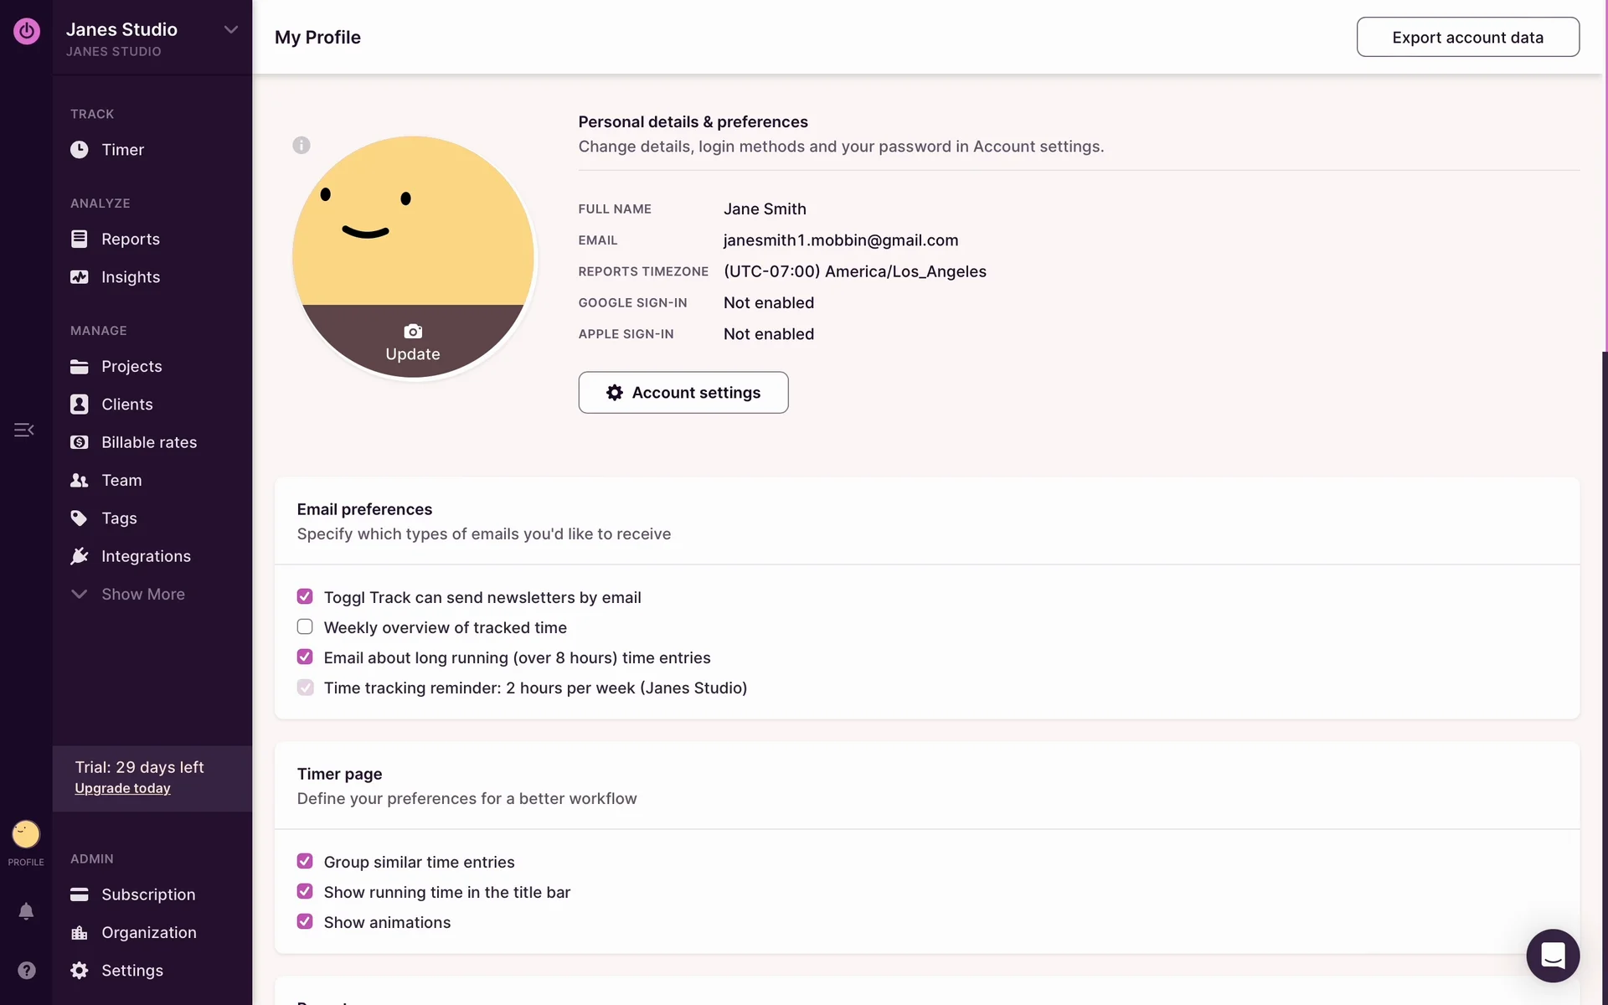The image size is (1608, 1005).
Task: Click the Timer clock icon
Action: pos(80,150)
